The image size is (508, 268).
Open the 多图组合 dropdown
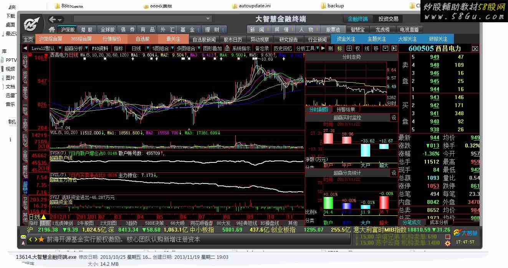198,48
